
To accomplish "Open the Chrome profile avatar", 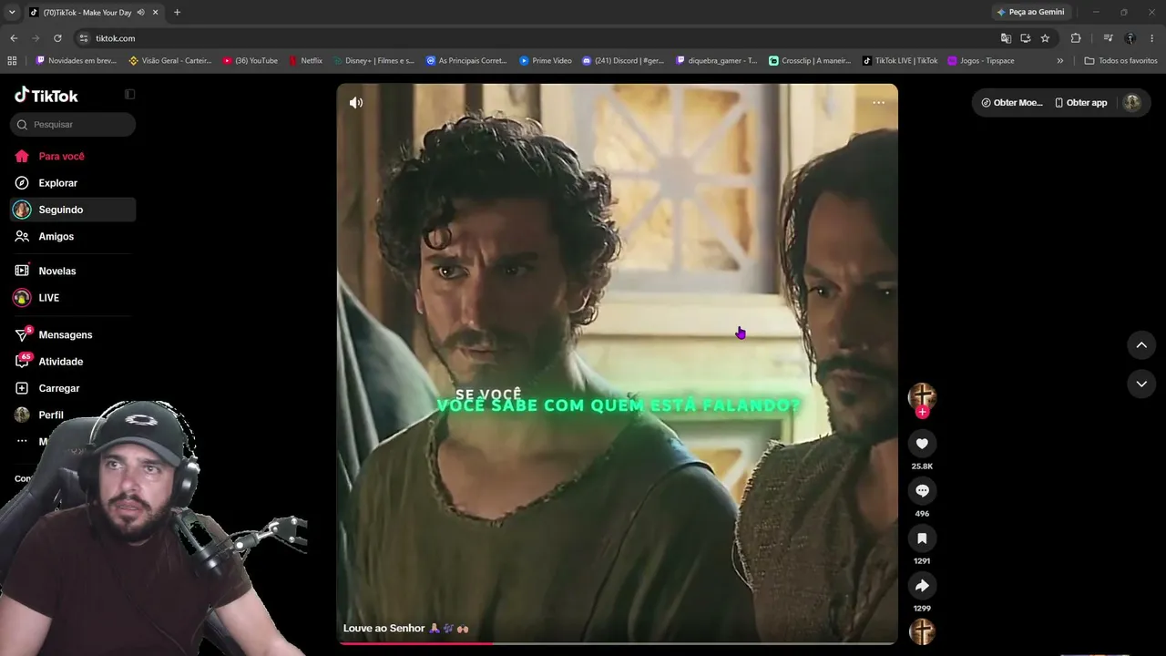I will tap(1130, 38).
